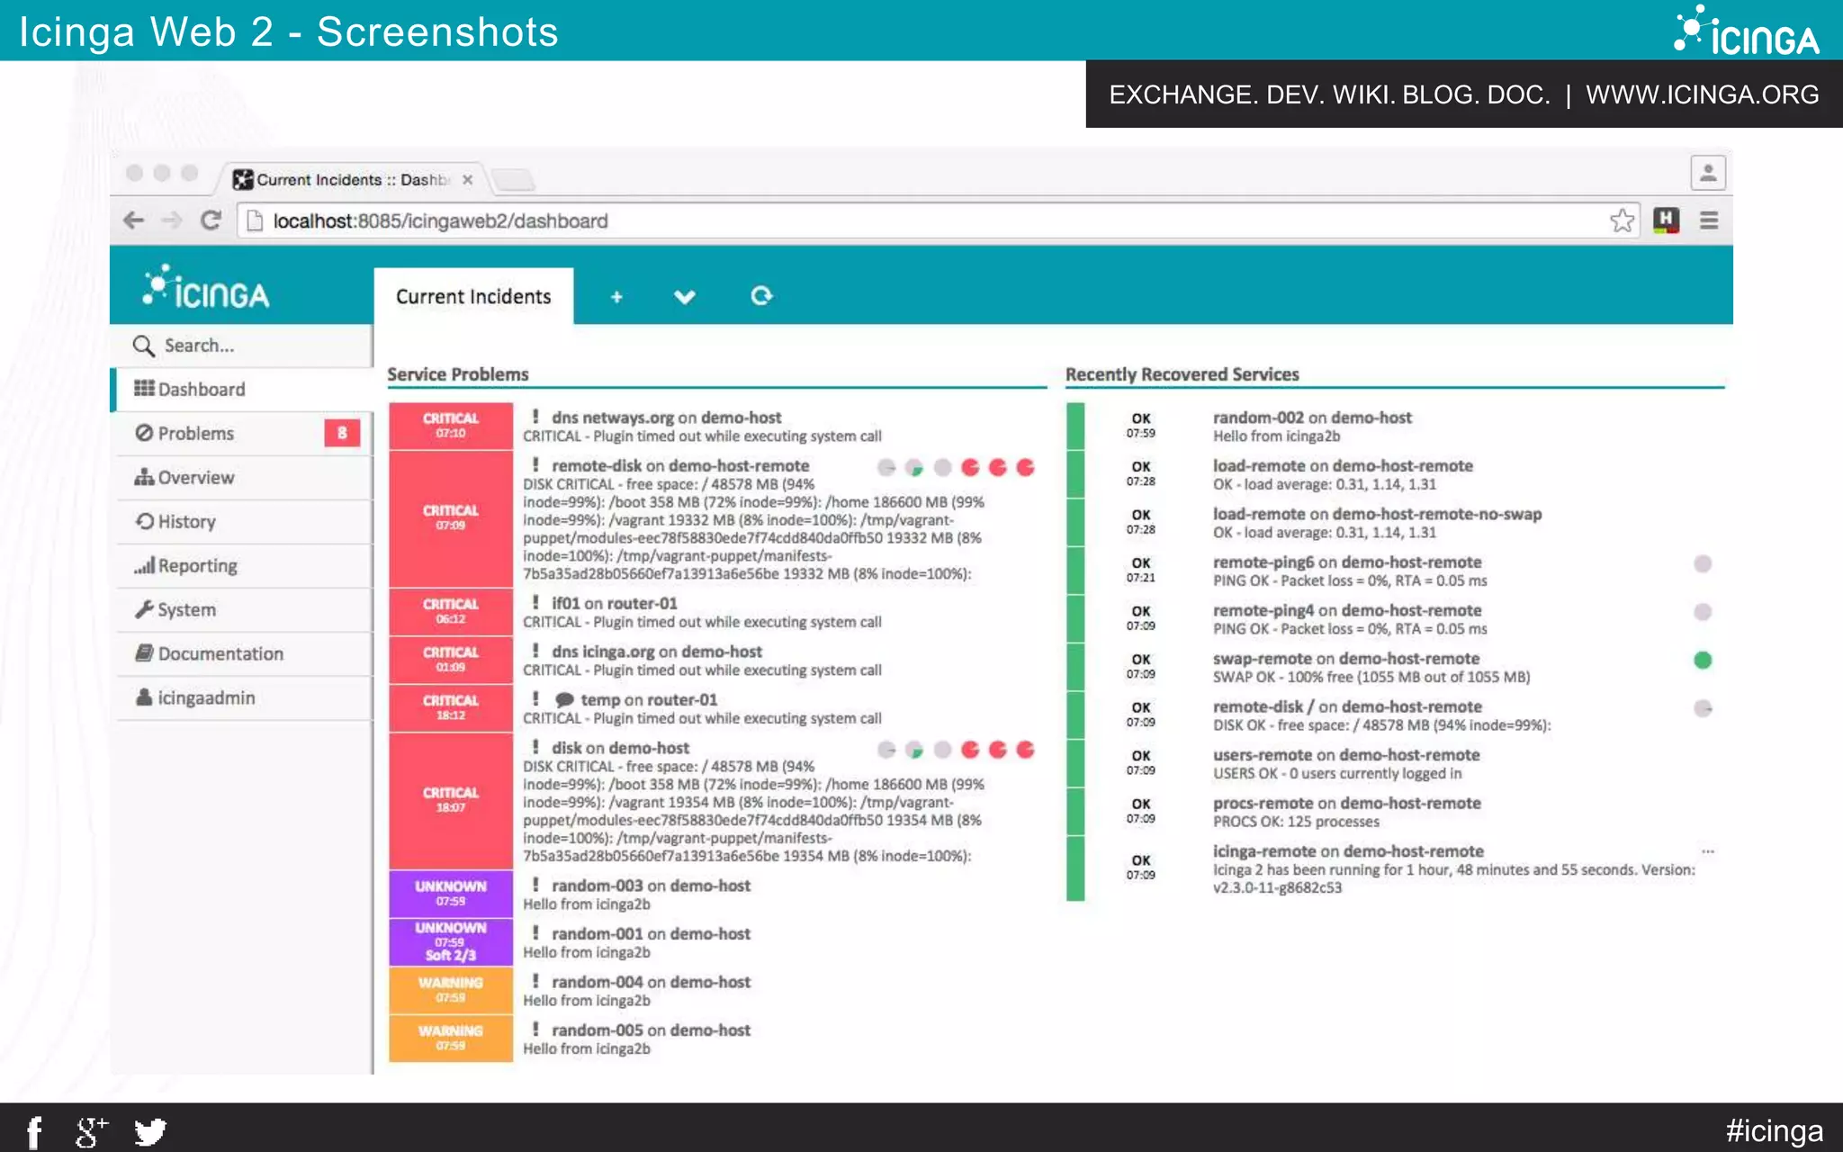Image resolution: width=1843 pixels, height=1152 pixels.
Task: Click first gray perfdata pie on remote-disk row
Action: tap(886, 467)
